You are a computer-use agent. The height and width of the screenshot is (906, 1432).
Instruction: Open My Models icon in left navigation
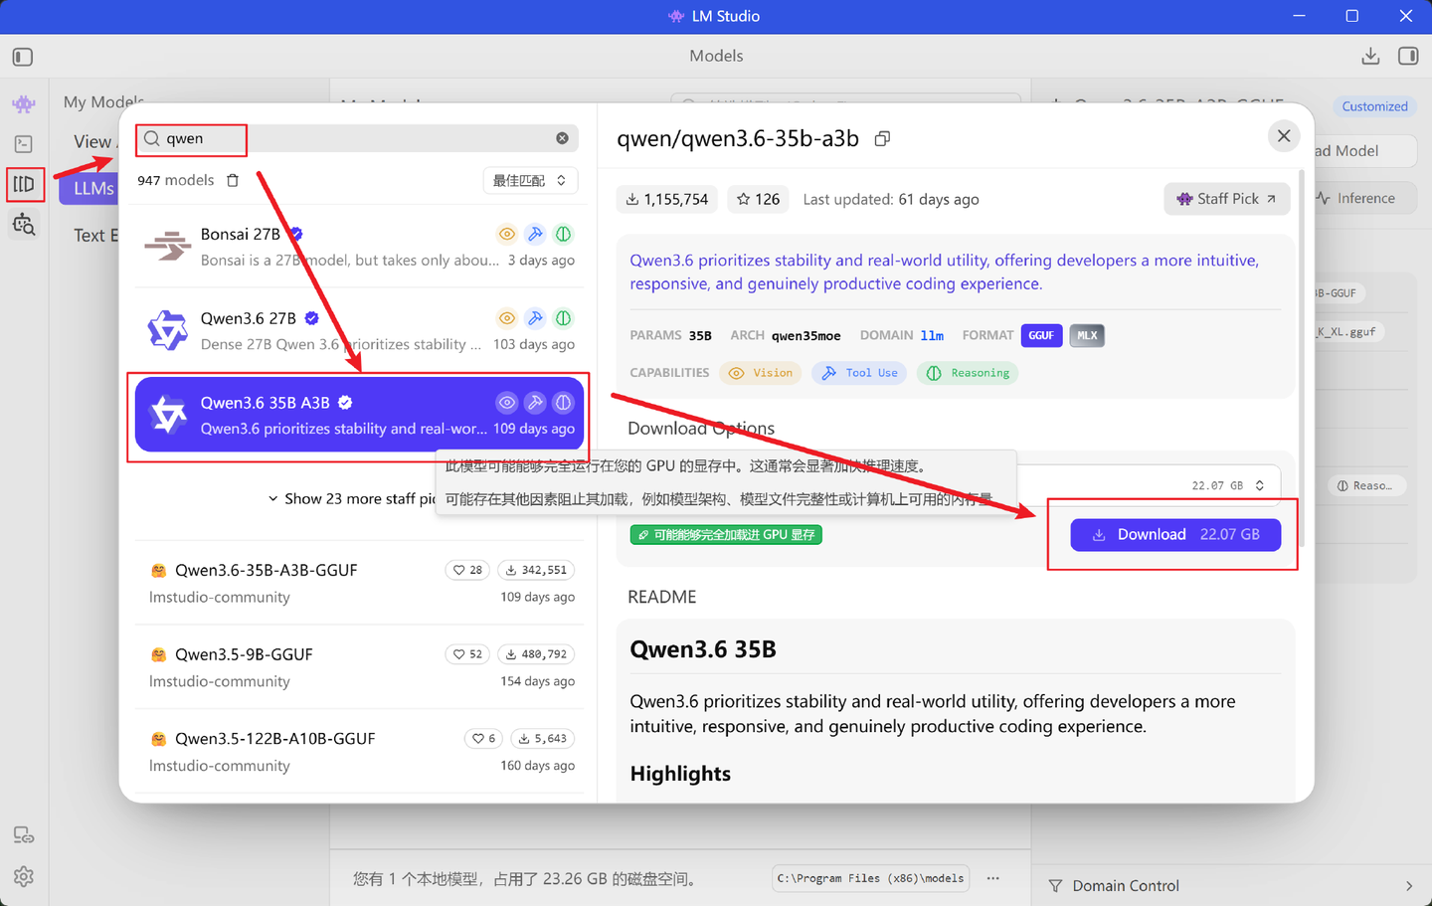(x=24, y=184)
